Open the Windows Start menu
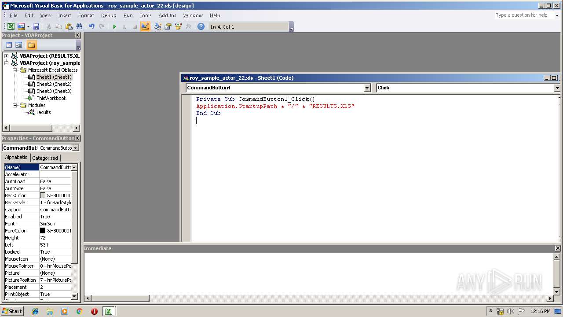This screenshot has height=317, width=563. click(12, 311)
